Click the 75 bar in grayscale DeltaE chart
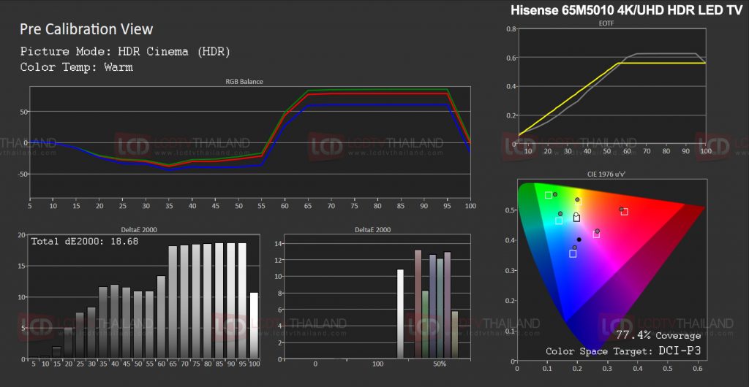 point(196,302)
